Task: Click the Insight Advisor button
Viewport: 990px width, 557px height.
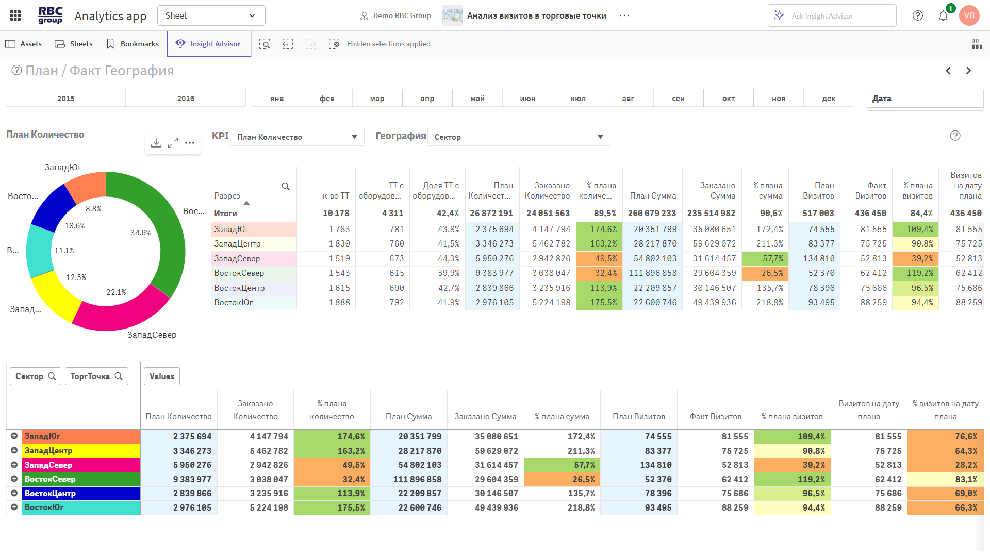Action: tap(209, 44)
